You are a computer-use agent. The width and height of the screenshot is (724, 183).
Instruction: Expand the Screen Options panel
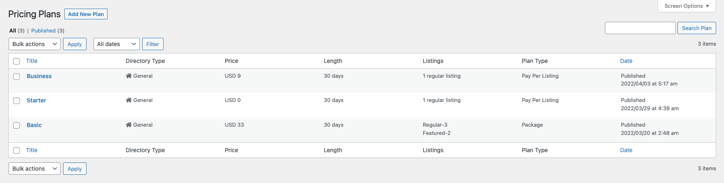(687, 6)
